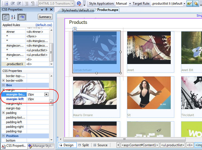Click the list-lines icon with curved arrow

click(x=33, y=3)
